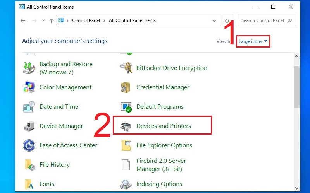Open the File Explorer Options link
The height and width of the screenshot is (193, 310).
164,145
